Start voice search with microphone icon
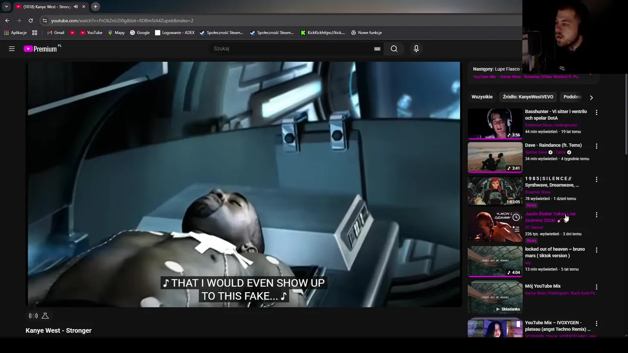628x353 pixels. (416, 49)
